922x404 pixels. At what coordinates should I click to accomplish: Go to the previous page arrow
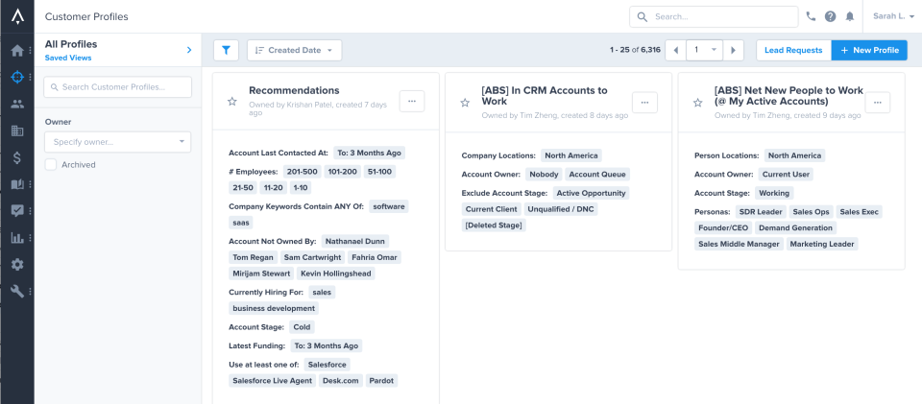pos(675,51)
